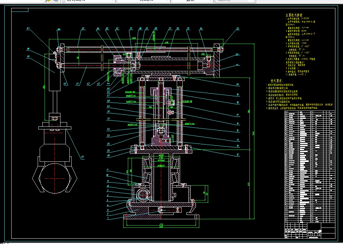Select part callout number 20

click(238, 85)
